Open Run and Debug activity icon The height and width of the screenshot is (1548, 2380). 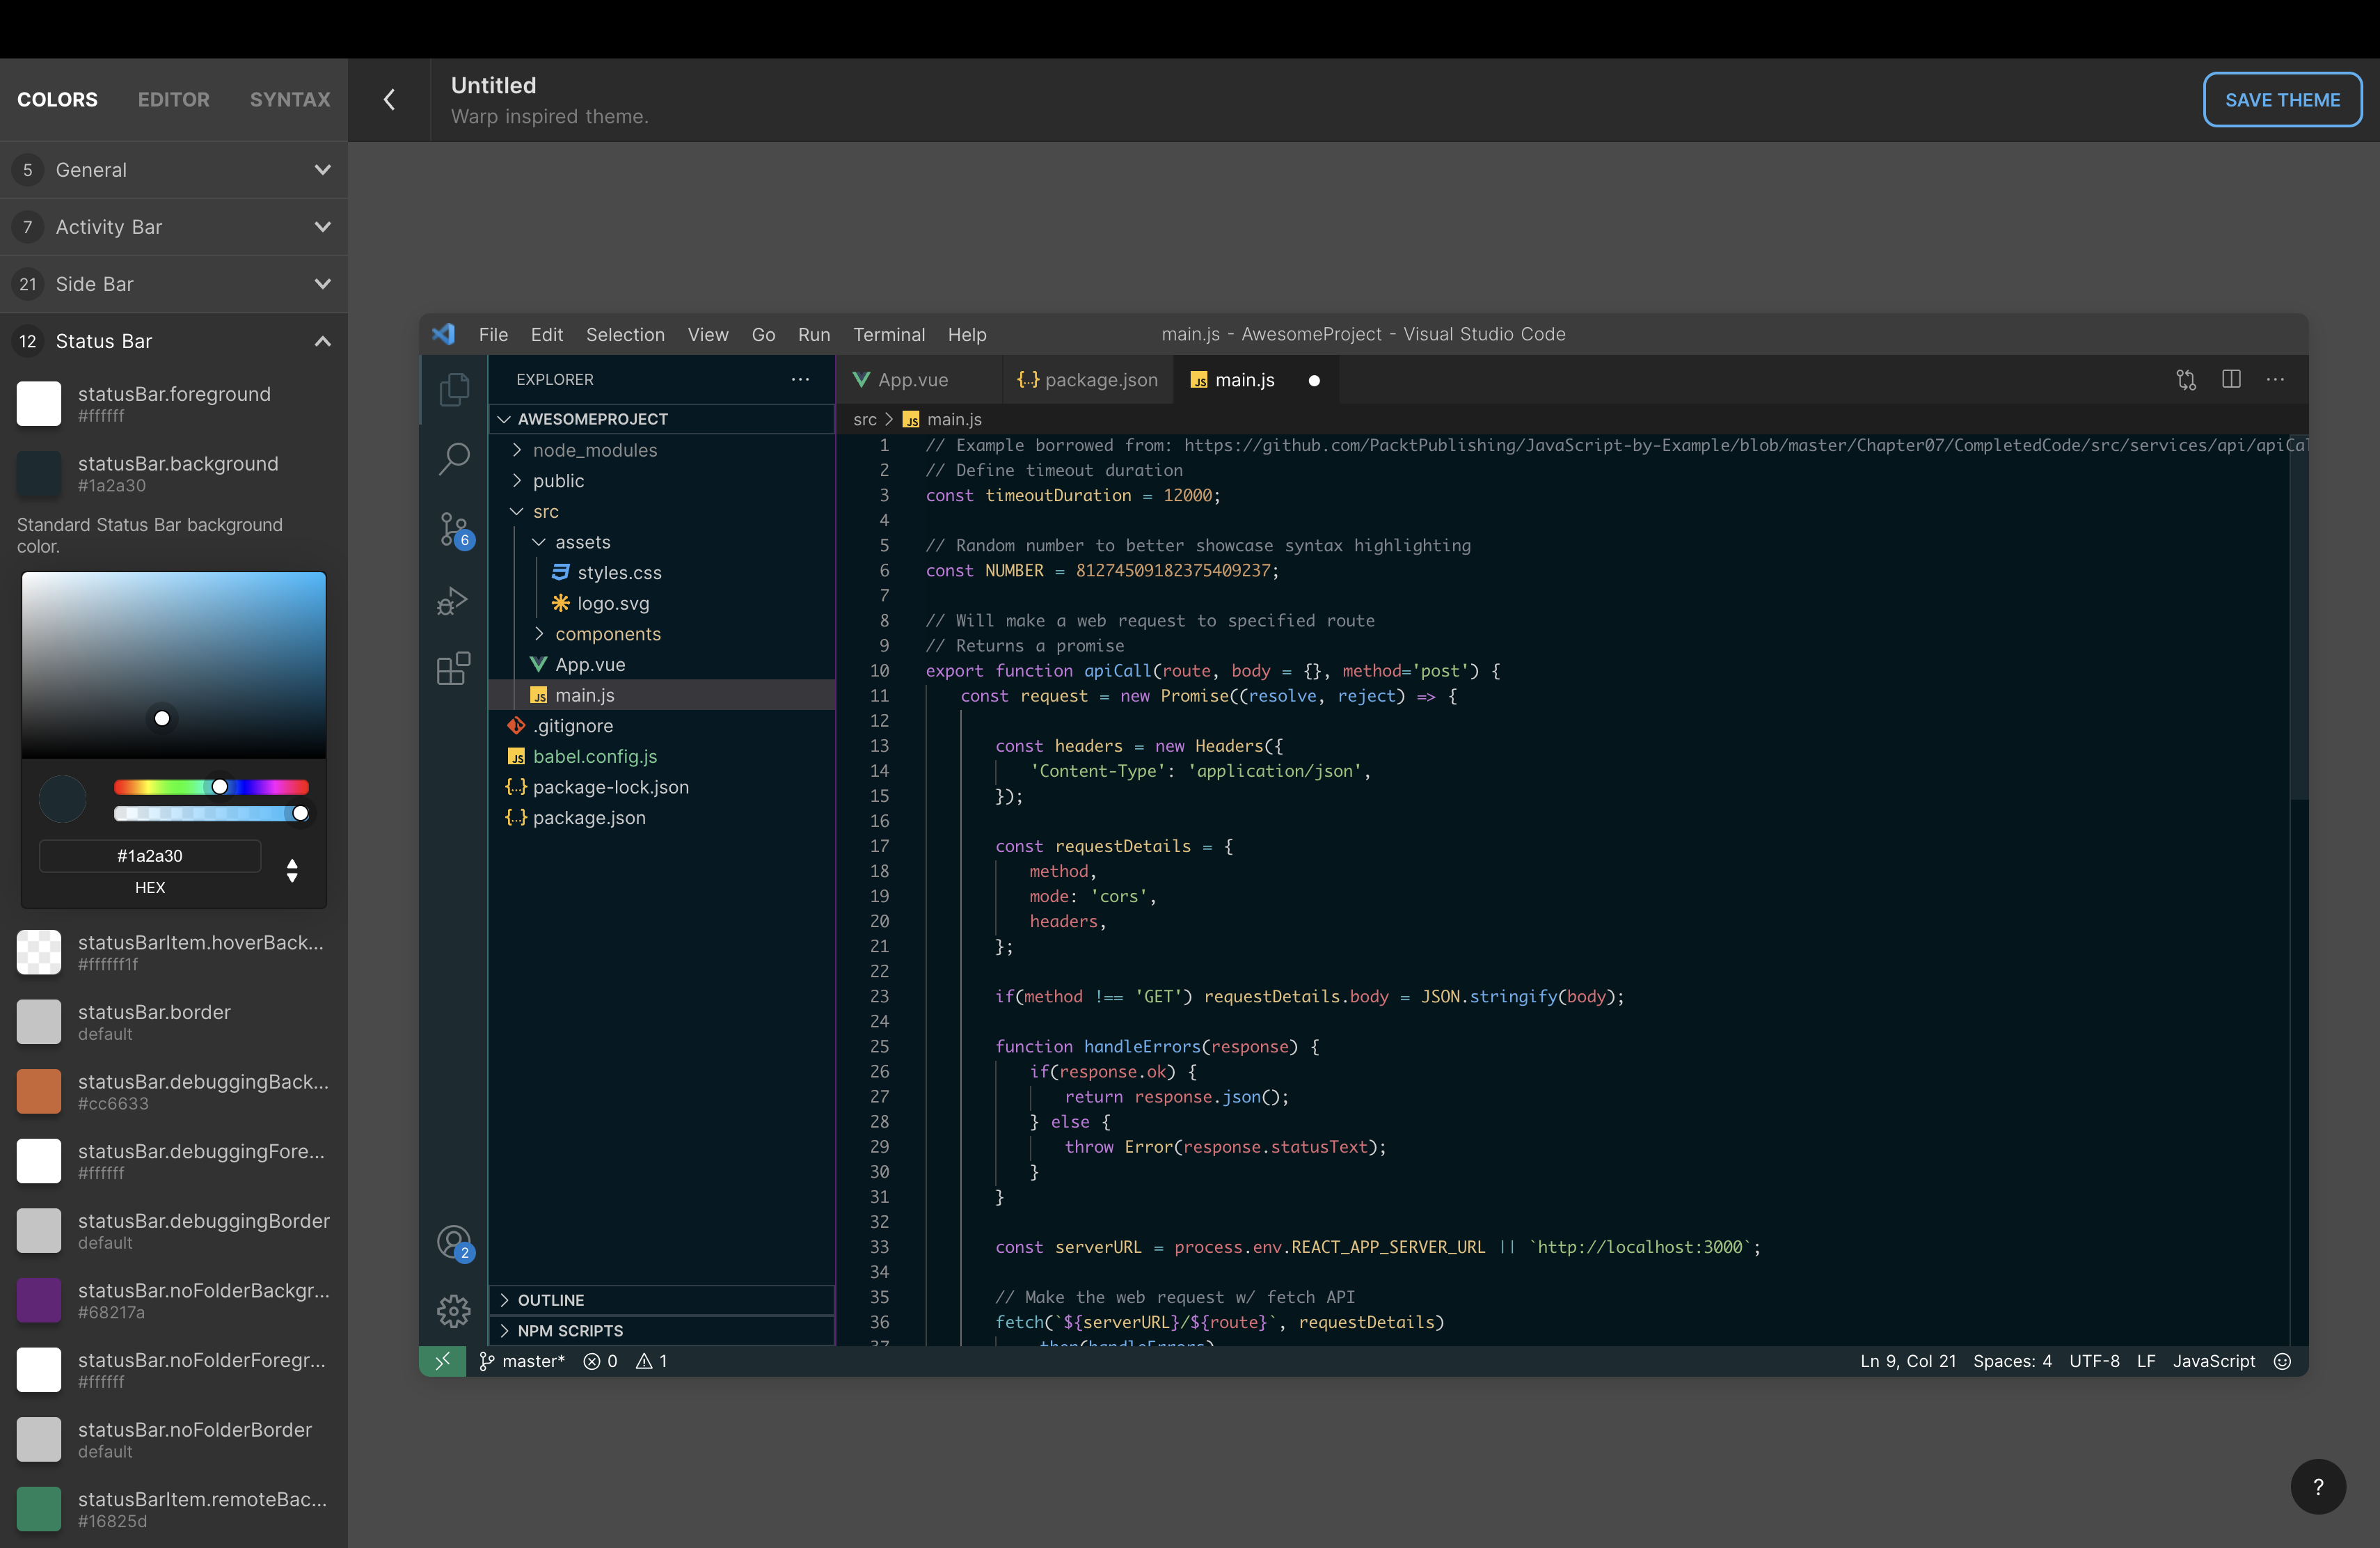point(454,600)
